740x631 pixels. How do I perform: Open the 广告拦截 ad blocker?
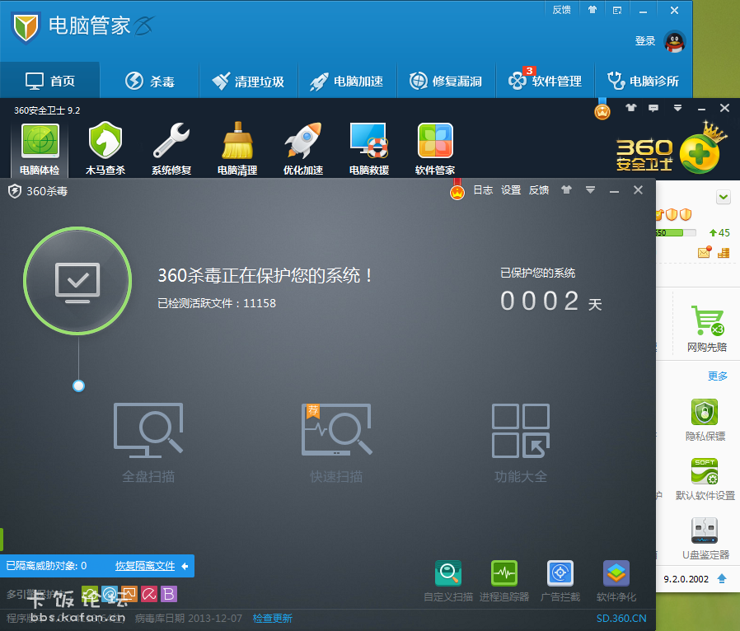click(560, 581)
